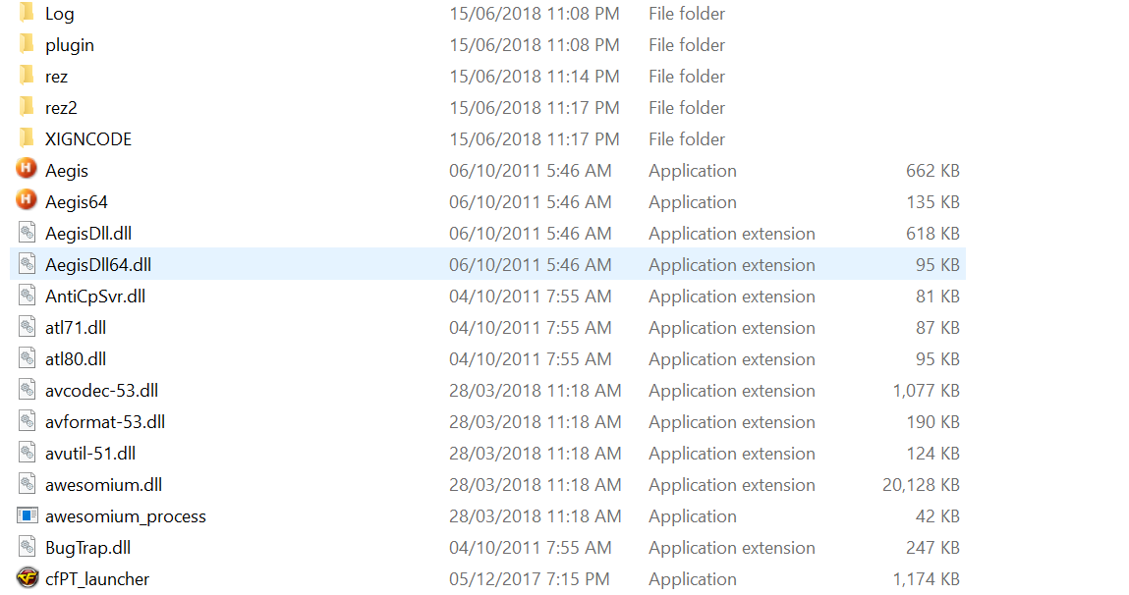Screen dimensions: 1129x595
Task: Click the rez2 folder icon
Action: point(27,106)
